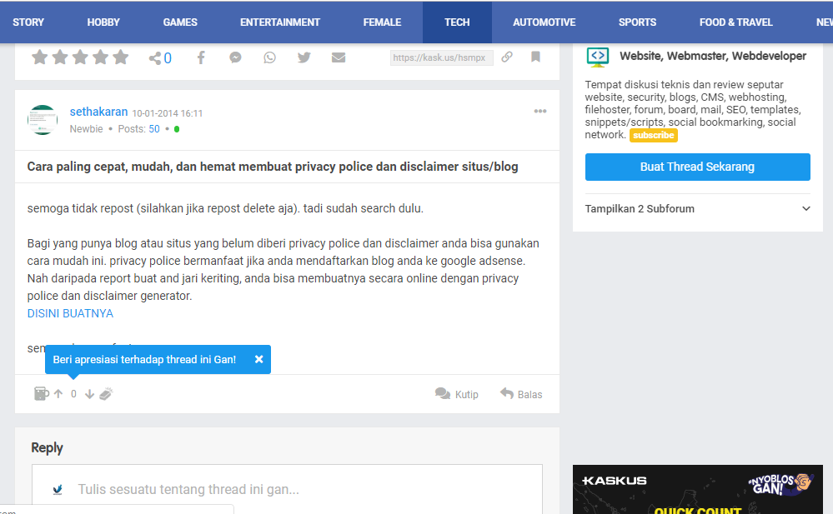Share thread via WhatsApp
This screenshot has height=514, width=833.
click(x=270, y=57)
